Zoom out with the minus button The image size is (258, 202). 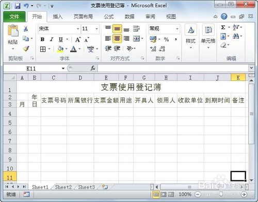198,194
